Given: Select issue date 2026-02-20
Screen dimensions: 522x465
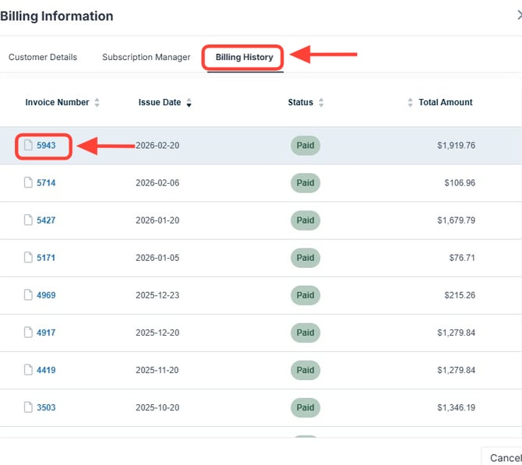Looking at the screenshot, I should point(157,146).
